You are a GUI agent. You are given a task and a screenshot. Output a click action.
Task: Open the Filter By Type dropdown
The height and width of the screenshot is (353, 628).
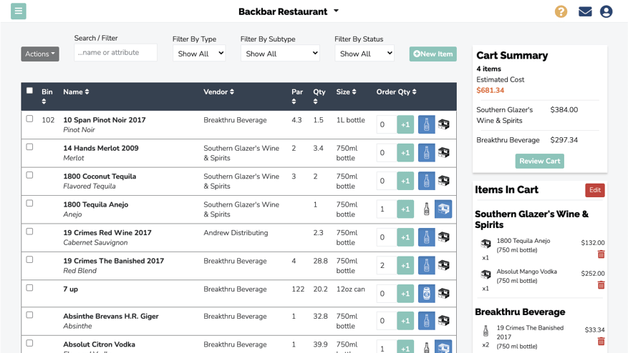click(x=199, y=53)
